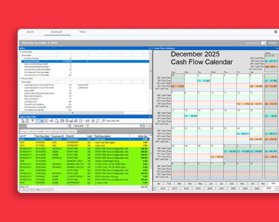The width and height of the screenshot is (279, 222).
Task: Collapse the Action Items group
Action: pyautogui.click(x=20, y=52)
